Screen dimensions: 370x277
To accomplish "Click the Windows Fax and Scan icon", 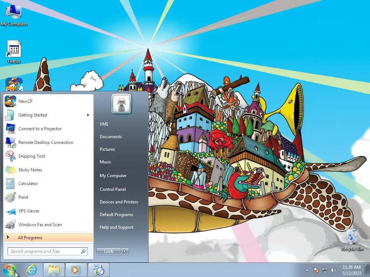I will (10, 224).
